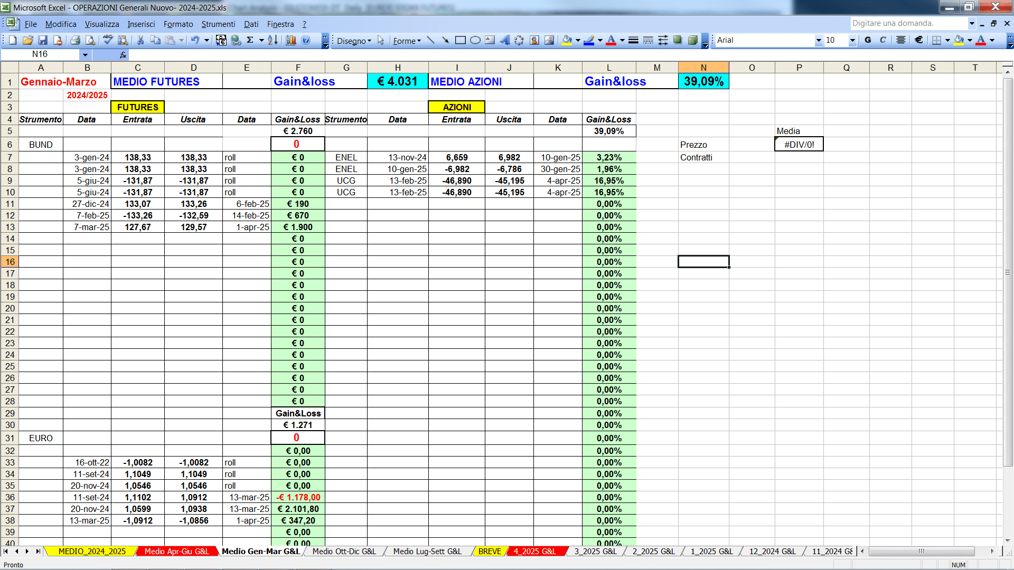Click the Name Box showing N16
The image size is (1014, 570).
click(x=40, y=54)
